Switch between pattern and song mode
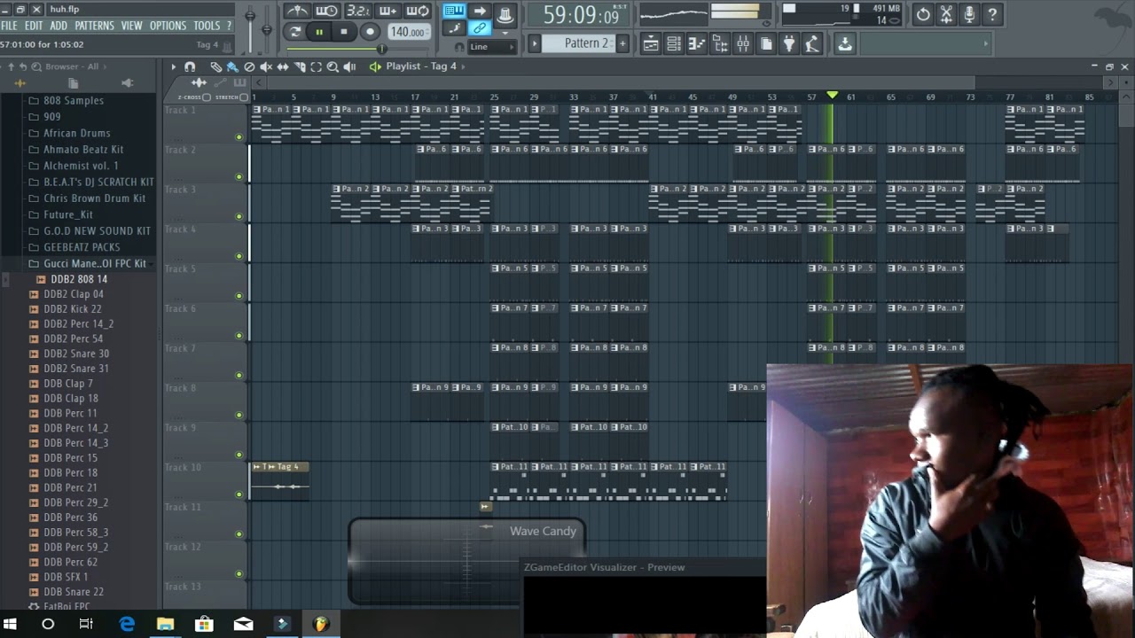Image resolution: width=1135 pixels, height=638 pixels. (295, 32)
